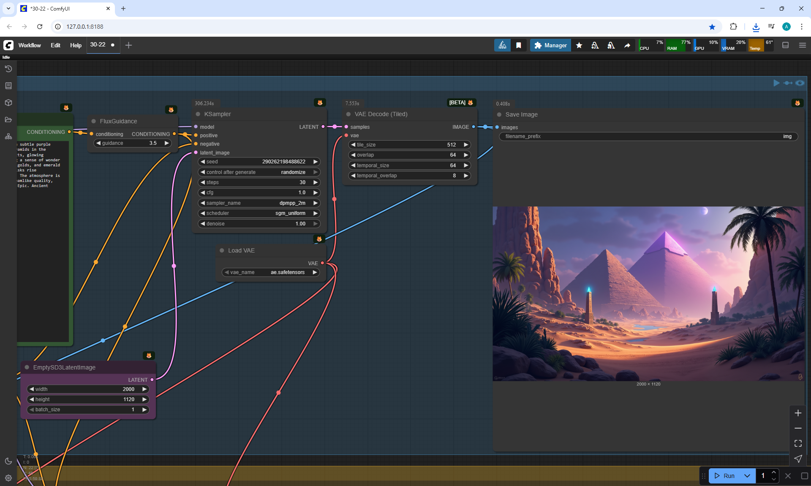Click the Run button

[x=725, y=476]
